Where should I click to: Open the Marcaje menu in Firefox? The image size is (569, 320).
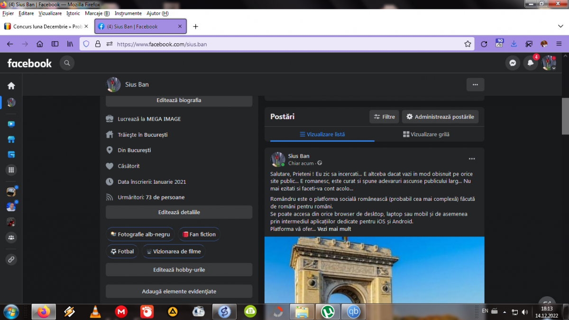(x=97, y=13)
